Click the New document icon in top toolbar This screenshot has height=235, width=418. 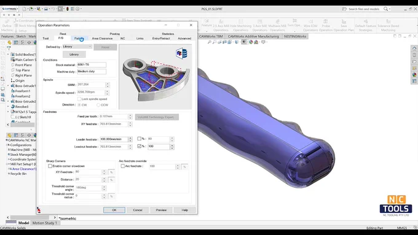[x=24, y=9]
